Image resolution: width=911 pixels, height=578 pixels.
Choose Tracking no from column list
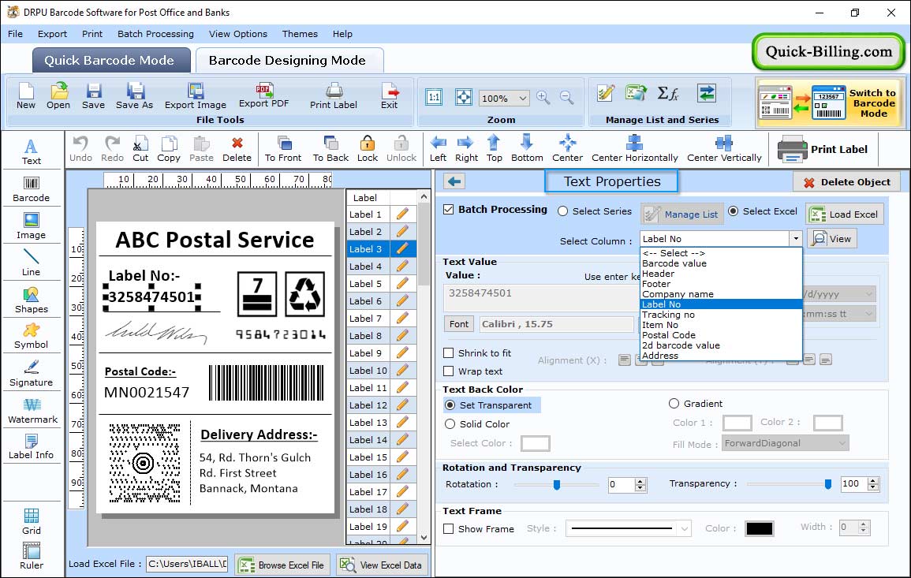pyautogui.click(x=721, y=315)
